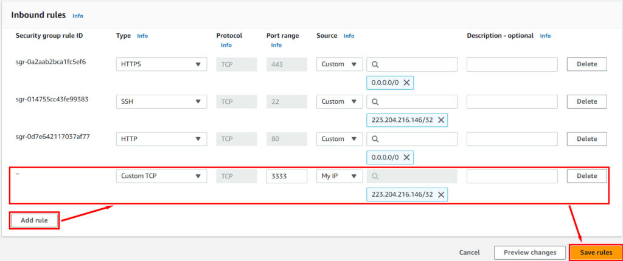Click the source search field in SSH row

(412, 101)
